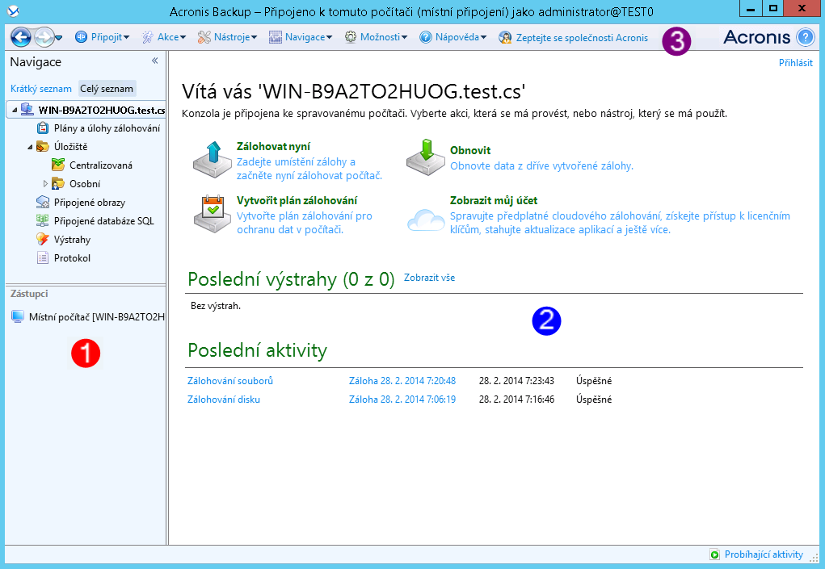This screenshot has width=825, height=569.
Task: Click the Přihlásit sign-in link
Action: pos(796,62)
